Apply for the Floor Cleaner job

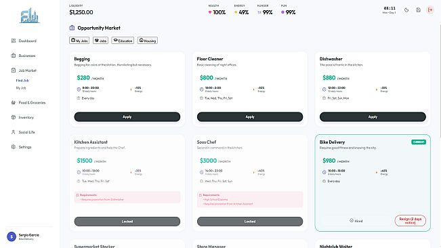pos(250,117)
